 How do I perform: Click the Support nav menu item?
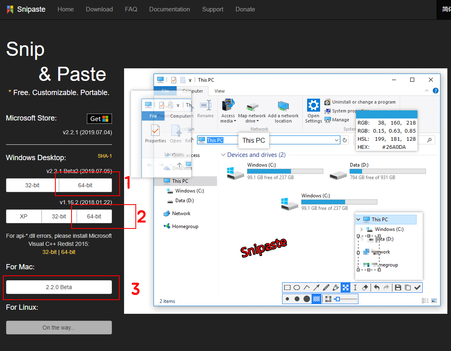(213, 9)
